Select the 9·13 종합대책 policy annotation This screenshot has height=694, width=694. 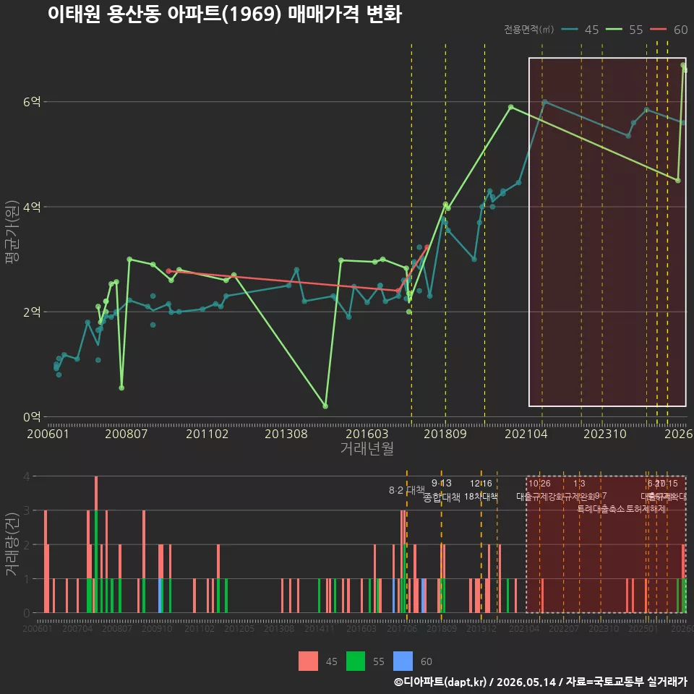click(x=441, y=490)
